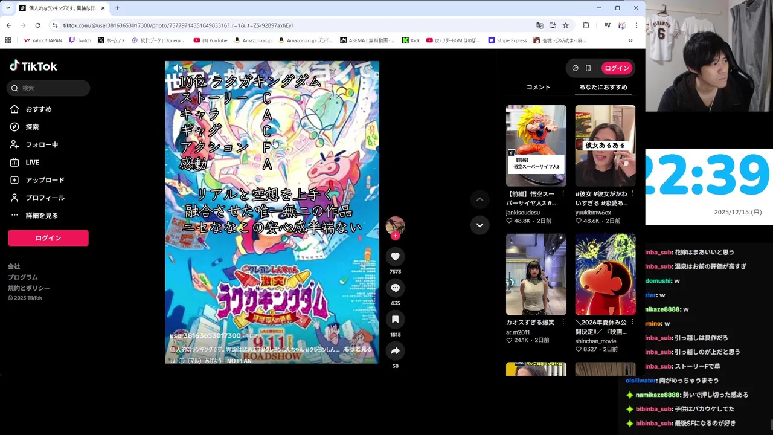The height and width of the screenshot is (435, 773).
Task: Open アップロード in the sidebar
Action: pos(37,180)
